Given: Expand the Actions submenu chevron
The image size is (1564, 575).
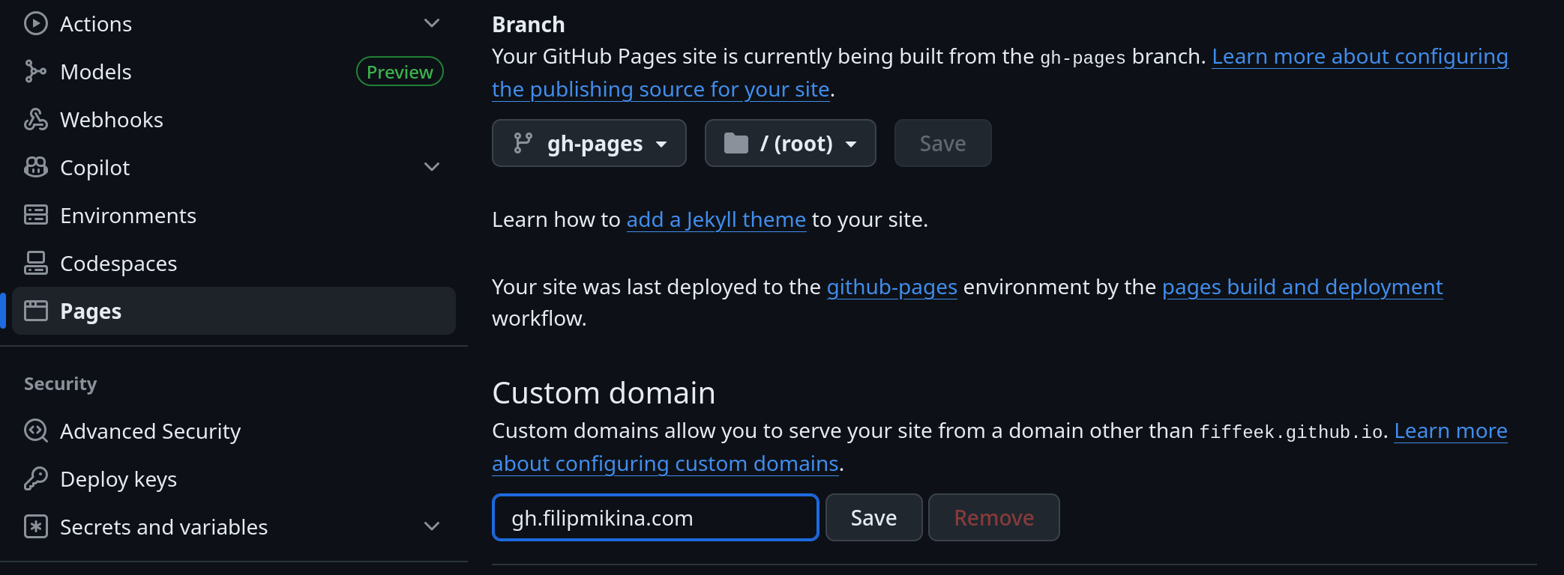Looking at the screenshot, I should coord(432,24).
